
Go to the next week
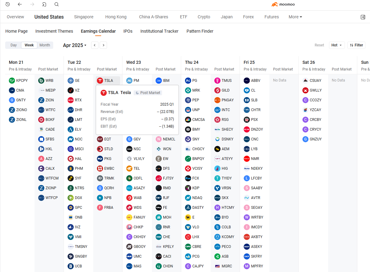[x=104, y=45]
